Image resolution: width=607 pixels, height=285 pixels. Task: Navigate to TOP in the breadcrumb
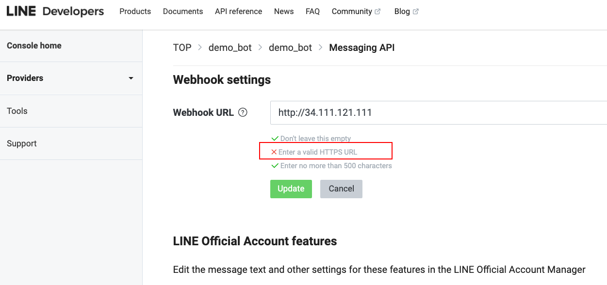coord(182,47)
